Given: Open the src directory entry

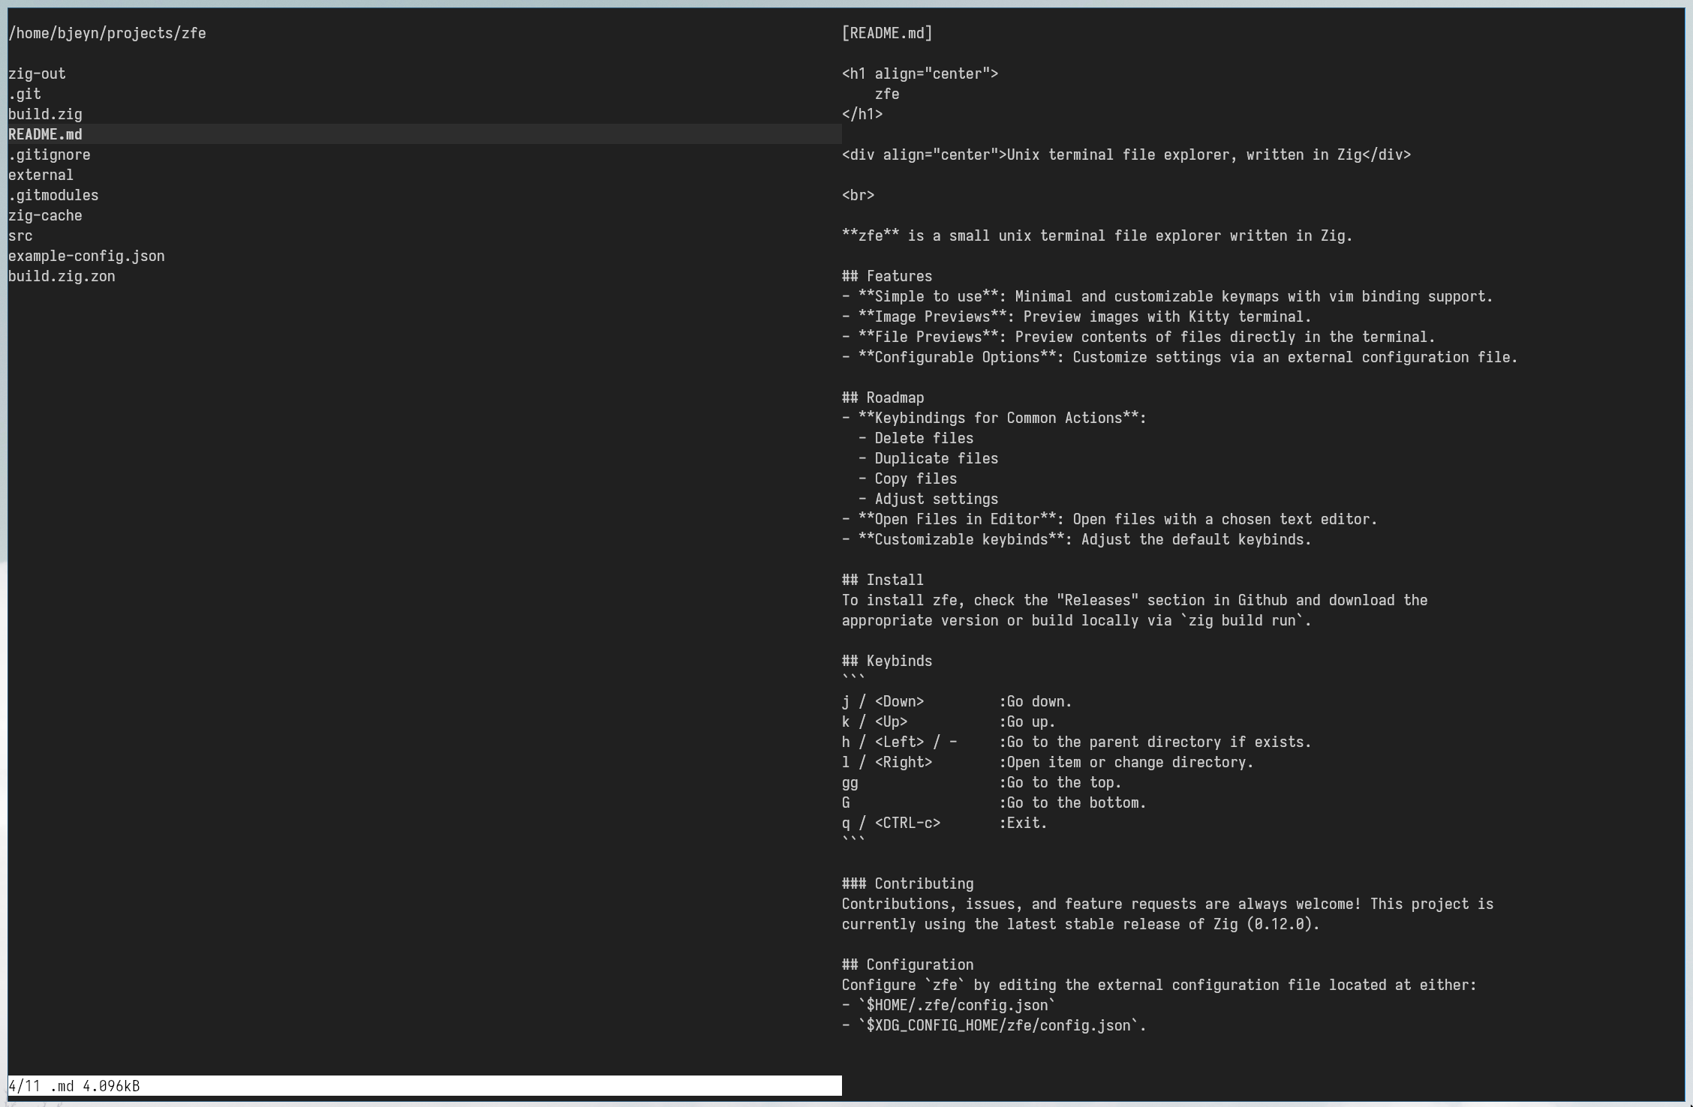Looking at the screenshot, I should (x=20, y=235).
